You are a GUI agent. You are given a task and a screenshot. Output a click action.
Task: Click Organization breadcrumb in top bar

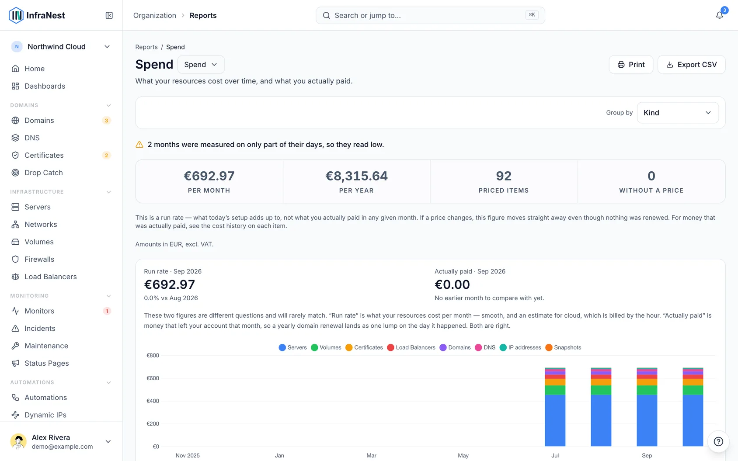[x=155, y=15]
